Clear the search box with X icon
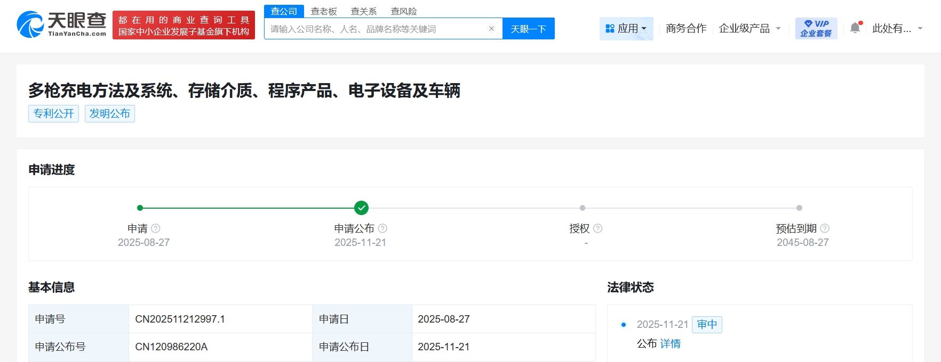The width and height of the screenshot is (941, 362). pyautogui.click(x=491, y=29)
